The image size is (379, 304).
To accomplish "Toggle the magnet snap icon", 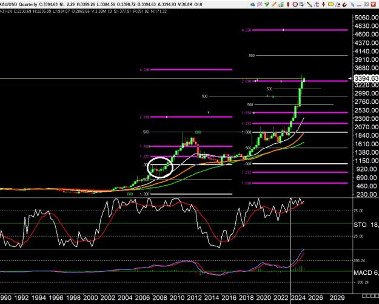I will click(344, 5).
